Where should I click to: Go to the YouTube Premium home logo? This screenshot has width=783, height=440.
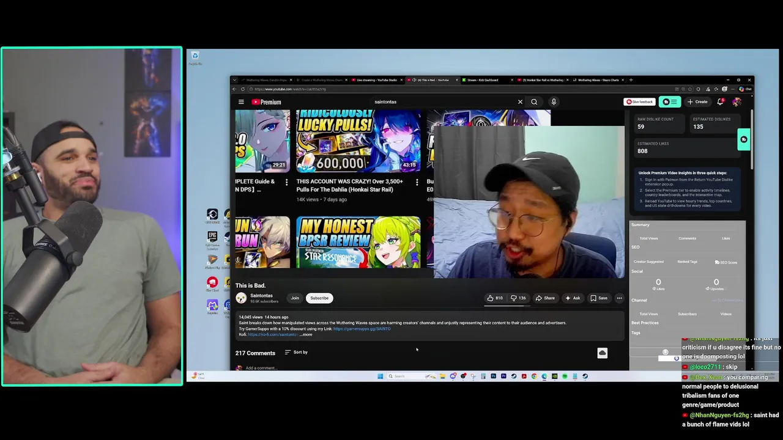[266, 102]
